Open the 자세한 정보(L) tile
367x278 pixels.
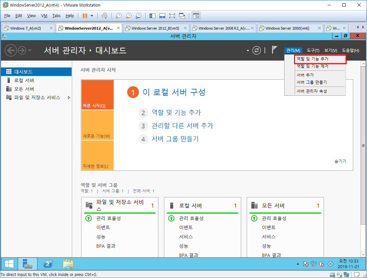coord(98,155)
